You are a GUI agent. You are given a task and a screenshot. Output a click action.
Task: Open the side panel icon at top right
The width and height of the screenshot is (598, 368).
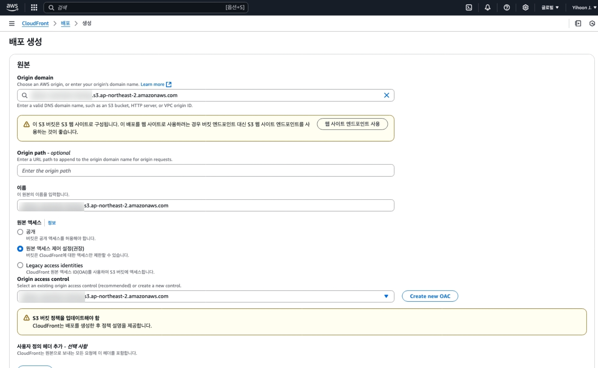tap(578, 23)
